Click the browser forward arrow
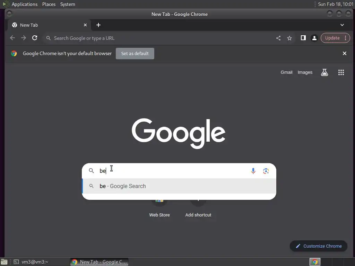Viewport: 355px width, 266px height. tap(24, 38)
